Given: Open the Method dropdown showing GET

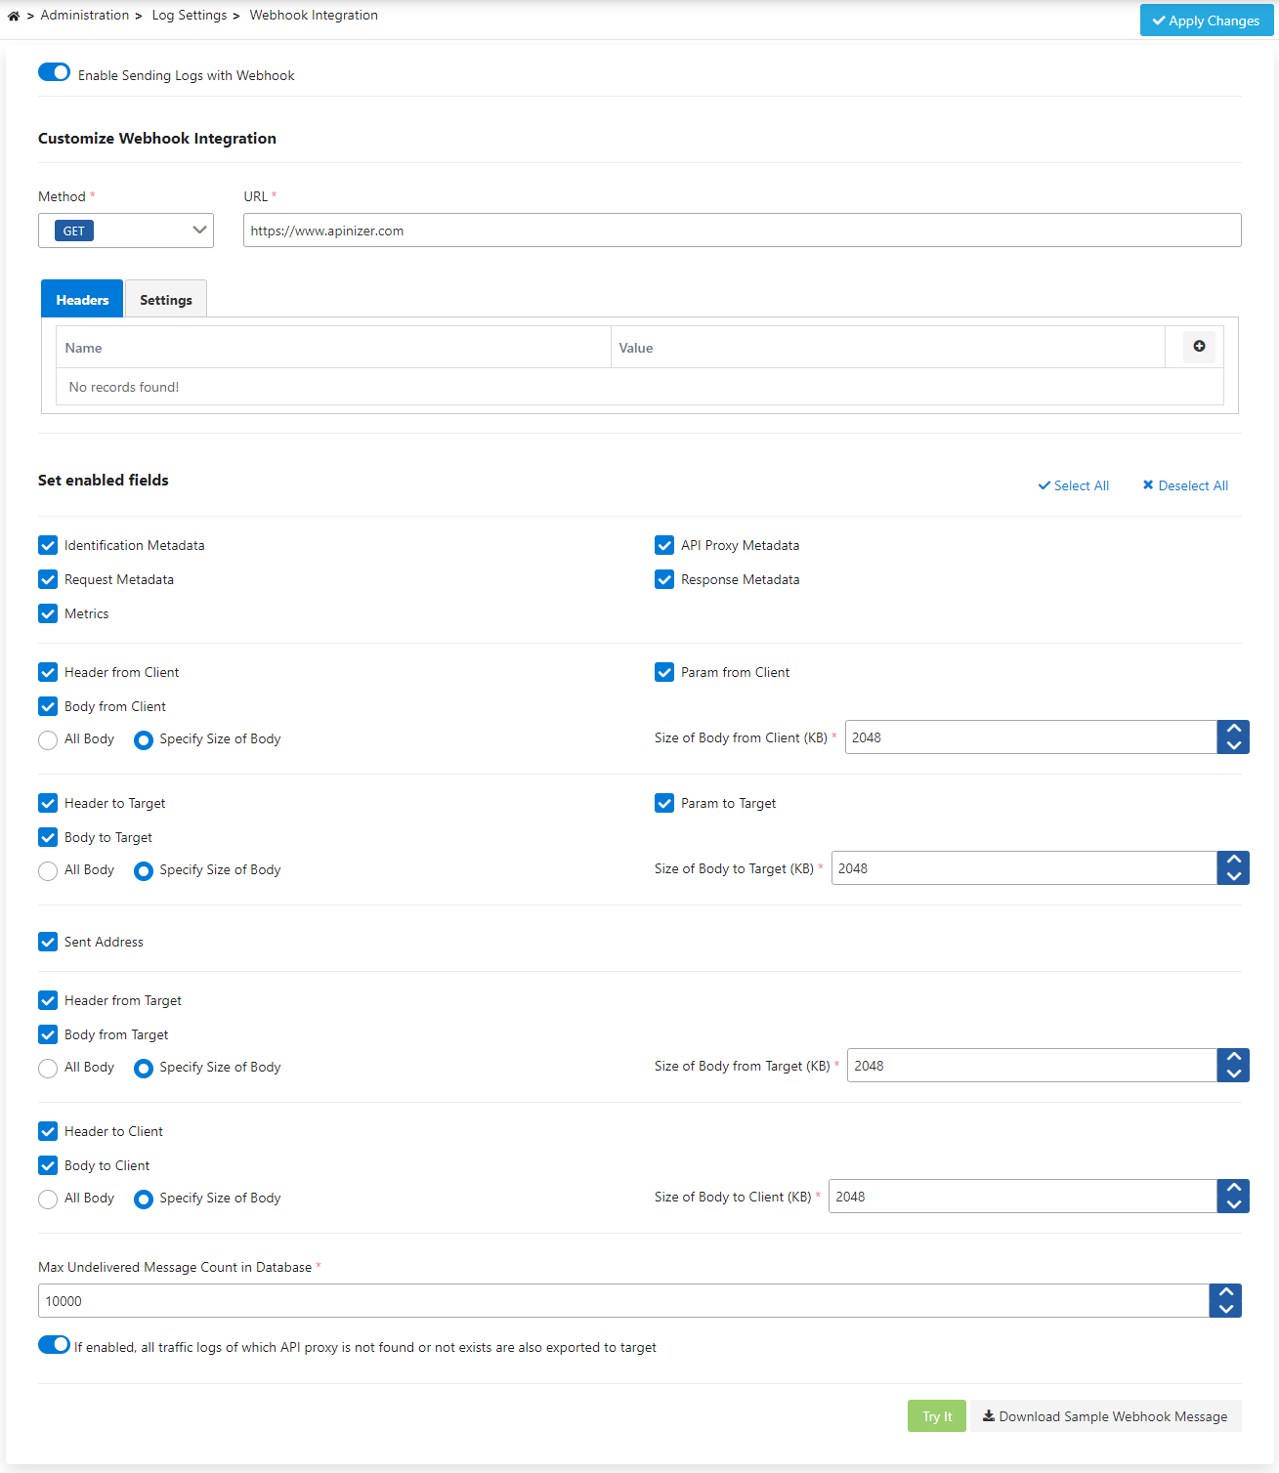Looking at the screenshot, I should [126, 231].
